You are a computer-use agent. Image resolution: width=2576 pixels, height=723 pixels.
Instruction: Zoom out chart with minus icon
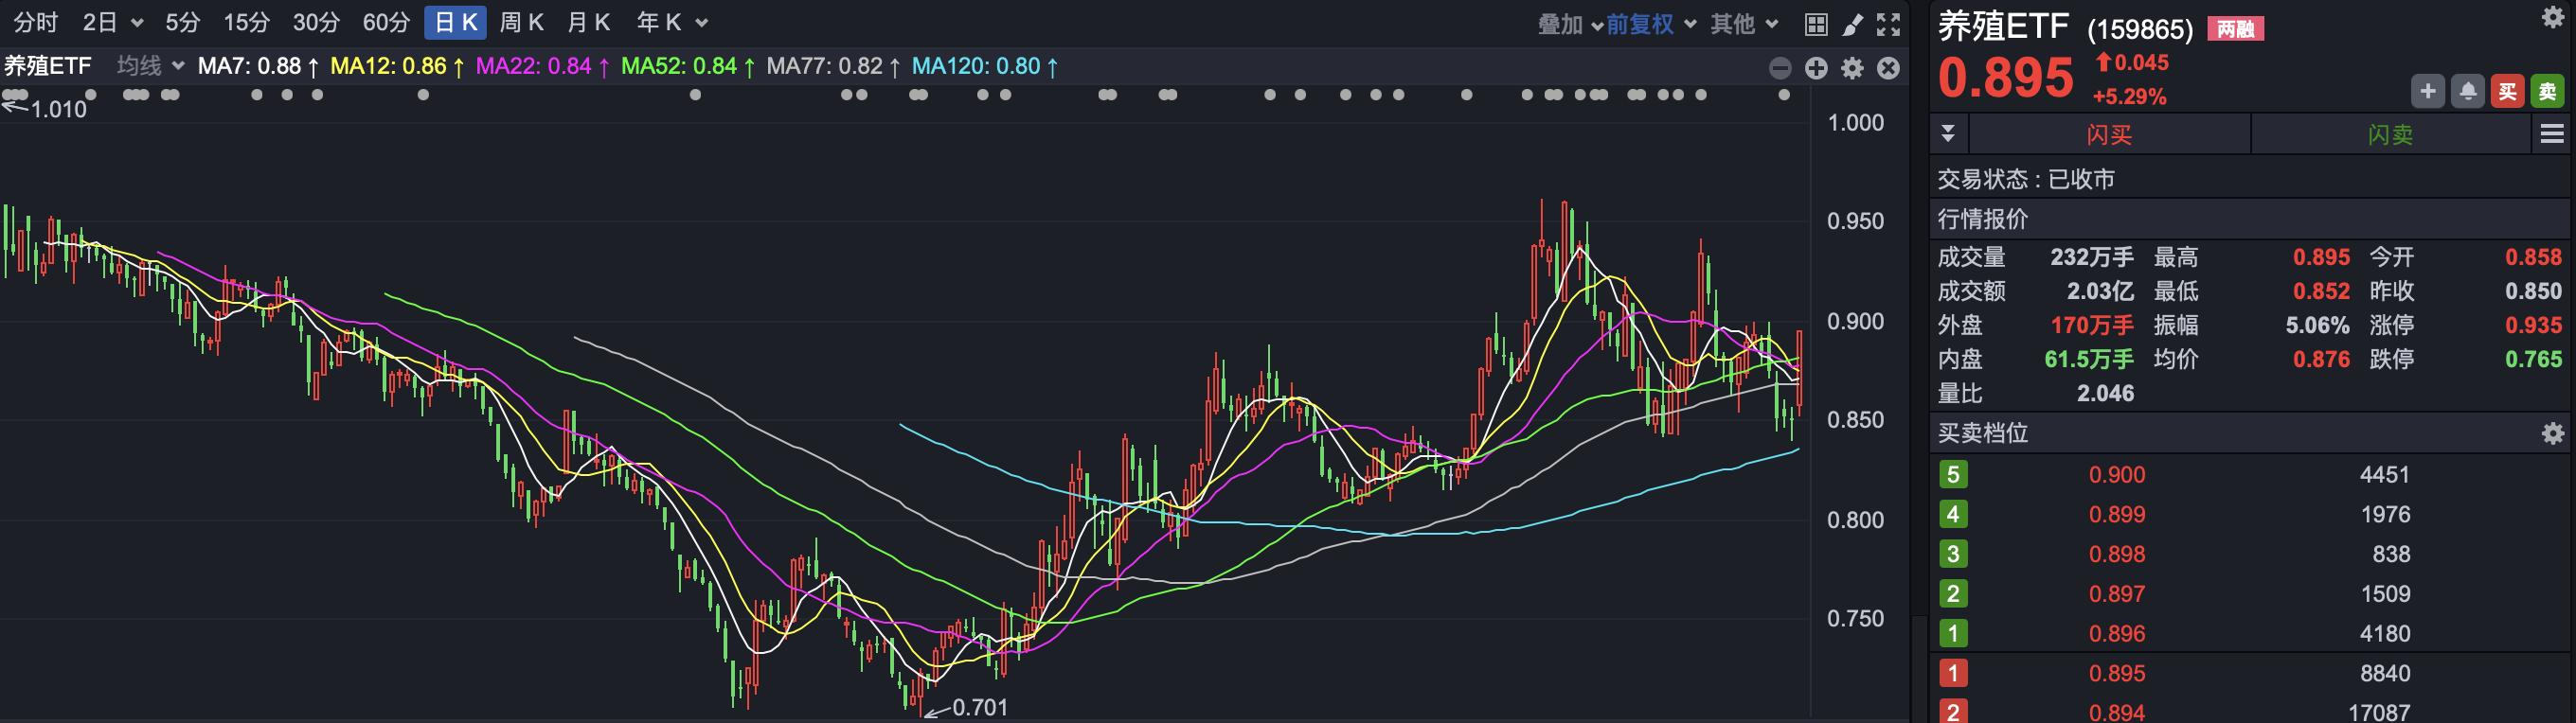pos(1780,68)
